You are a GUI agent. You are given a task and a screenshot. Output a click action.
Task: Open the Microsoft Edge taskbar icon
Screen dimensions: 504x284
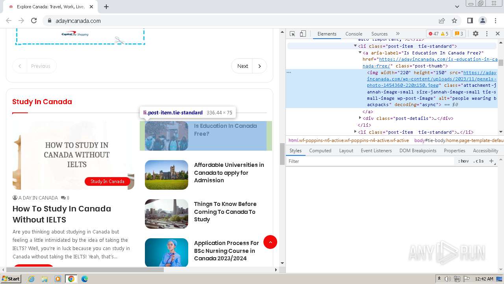click(x=84, y=279)
